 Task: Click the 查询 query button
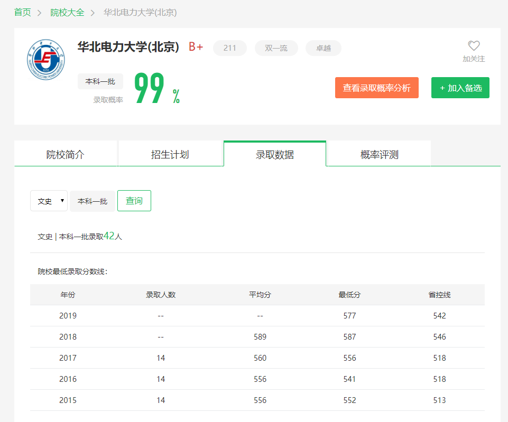coord(134,201)
